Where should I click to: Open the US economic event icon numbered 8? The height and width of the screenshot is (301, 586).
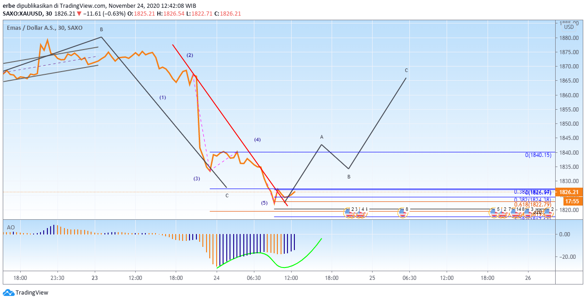click(x=403, y=212)
